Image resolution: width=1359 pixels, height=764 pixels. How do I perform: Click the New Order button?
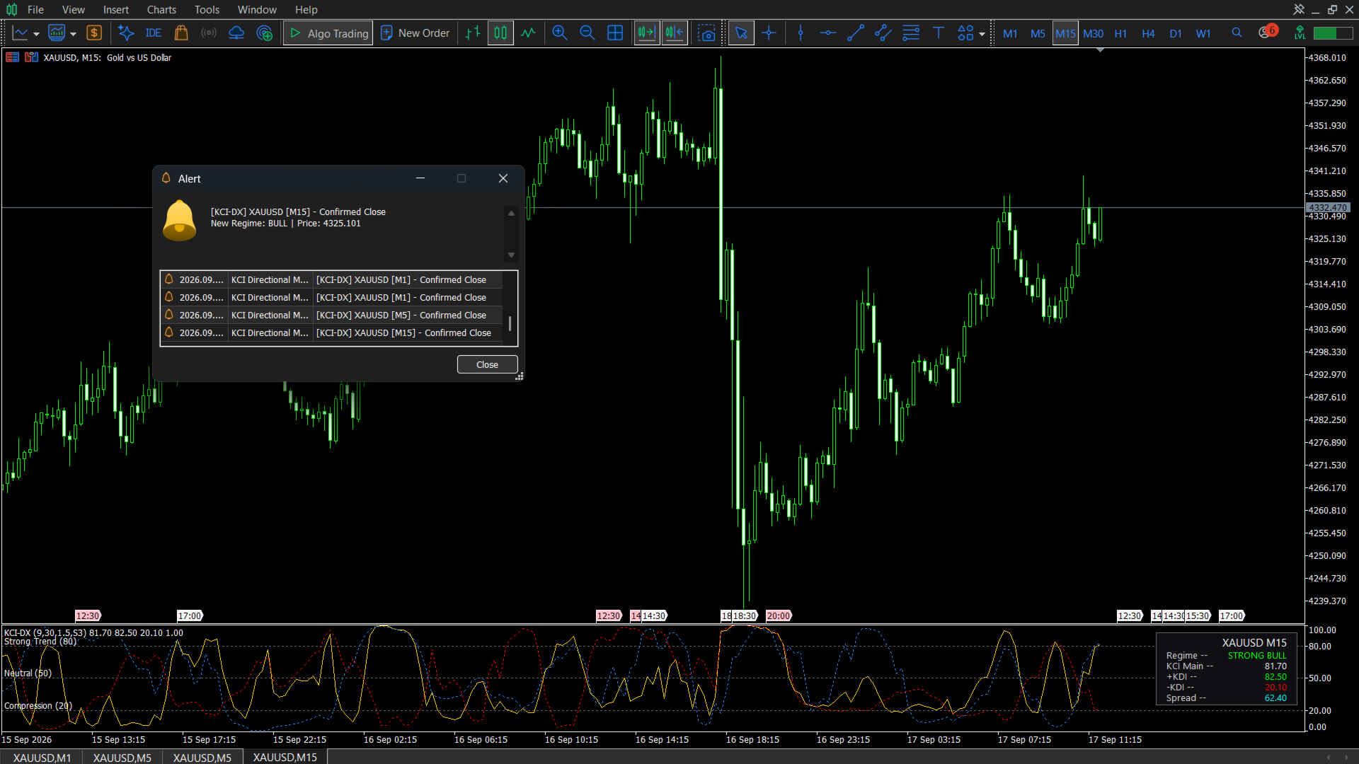(x=415, y=33)
